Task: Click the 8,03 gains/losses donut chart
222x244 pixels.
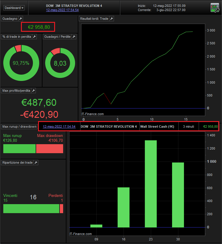Action: point(60,63)
